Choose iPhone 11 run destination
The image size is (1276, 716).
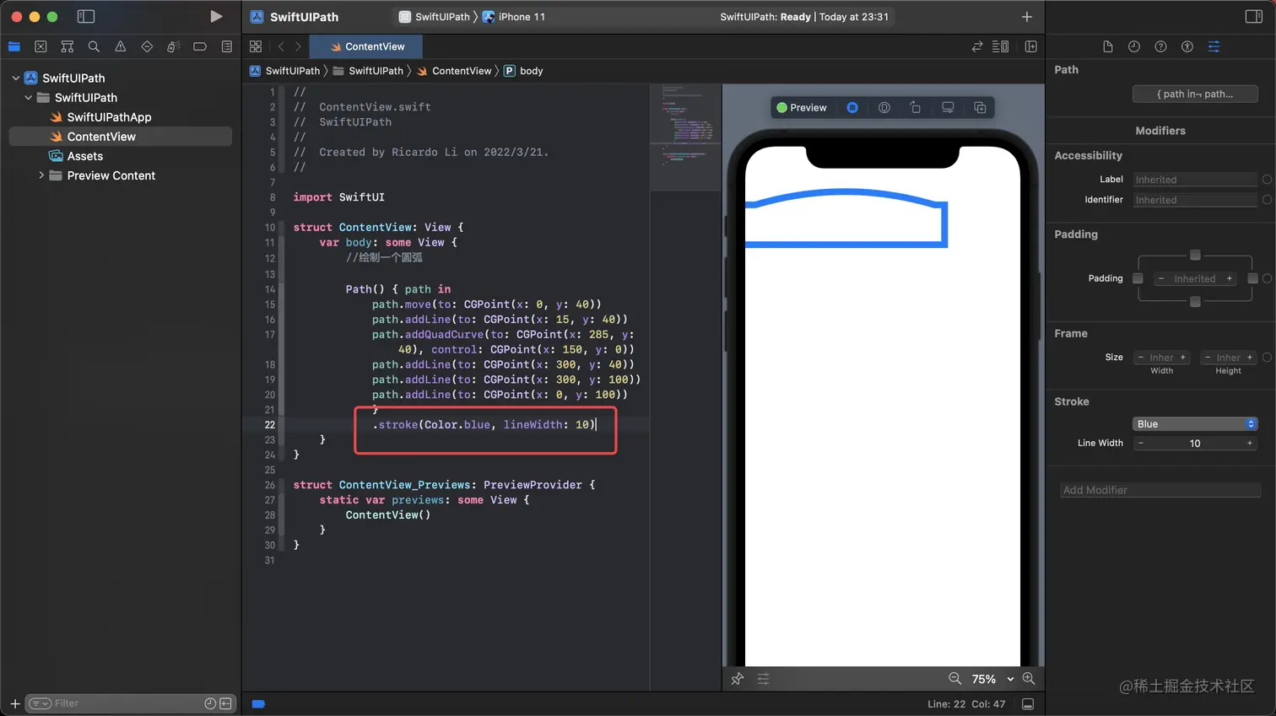514,16
